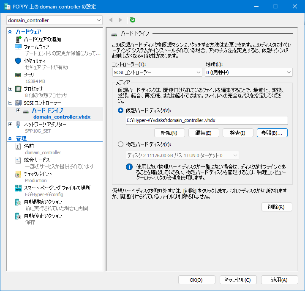Click the ファームウェア monitor icon
Viewport: 305px width, 291px height.
coord(18,47)
